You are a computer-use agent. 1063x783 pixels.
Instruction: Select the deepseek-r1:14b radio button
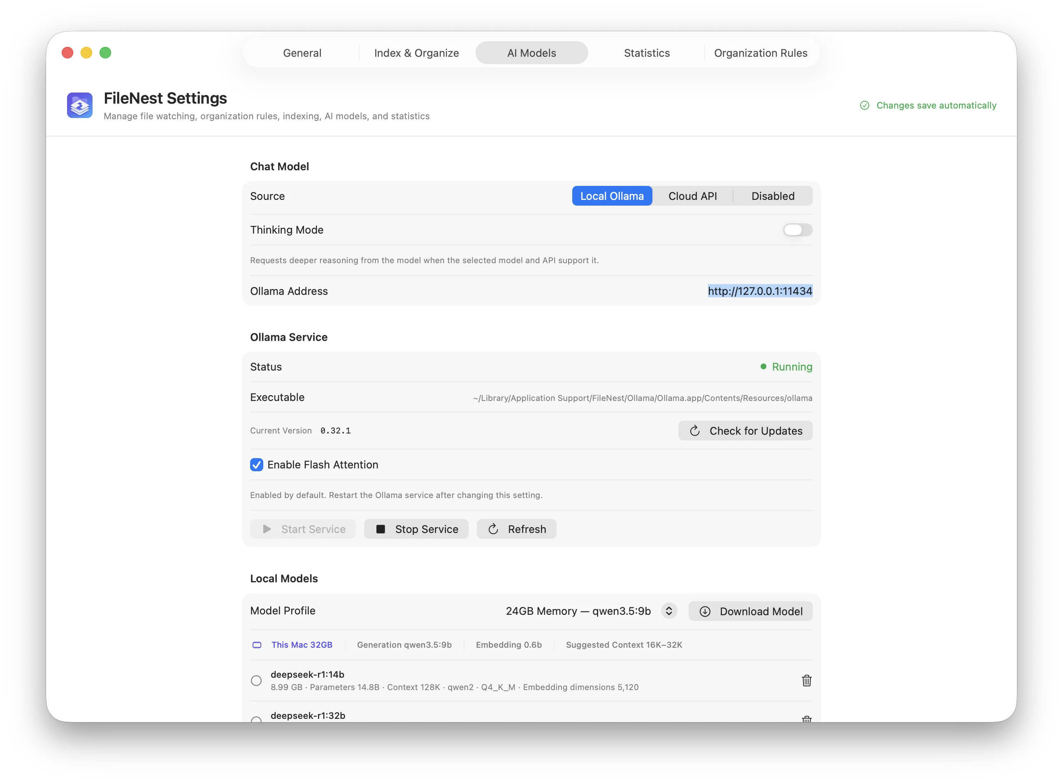tap(256, 680)
